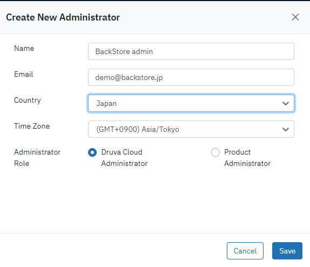This screenshot has width=310, height=267.
Task: Click the Country label
Action: click(x=28, y=101)
